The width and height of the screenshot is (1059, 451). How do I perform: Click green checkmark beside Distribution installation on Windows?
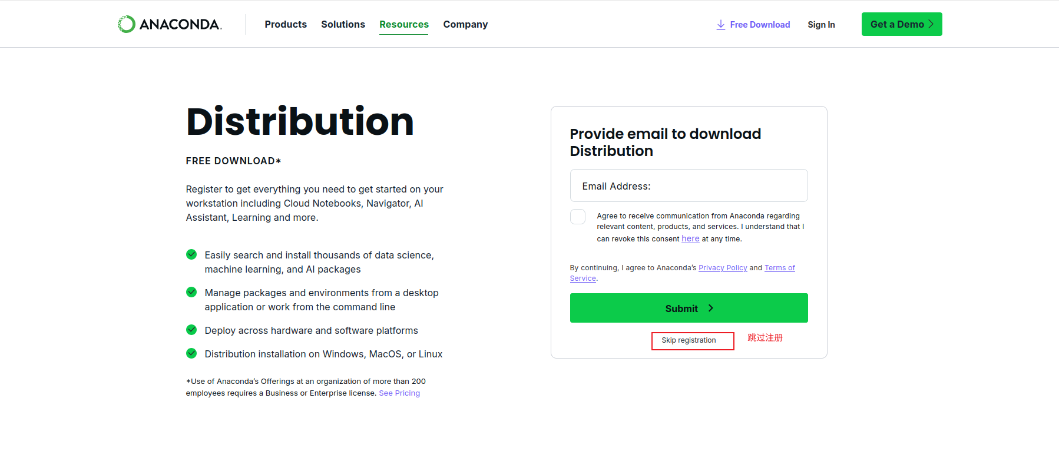[x=191, y=353]
